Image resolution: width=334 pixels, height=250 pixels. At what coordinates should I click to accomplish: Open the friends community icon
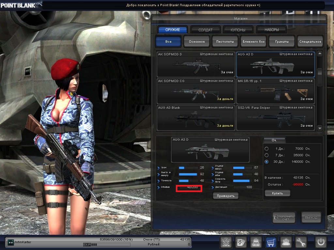point(286,242)
